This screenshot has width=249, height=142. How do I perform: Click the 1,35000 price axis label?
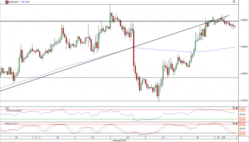click(244, 47)
